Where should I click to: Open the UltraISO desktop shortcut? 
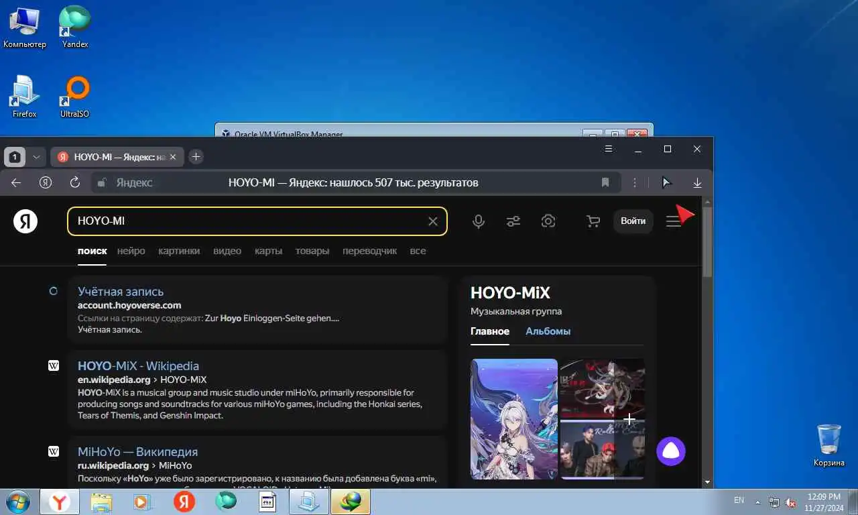click(74, 97)
